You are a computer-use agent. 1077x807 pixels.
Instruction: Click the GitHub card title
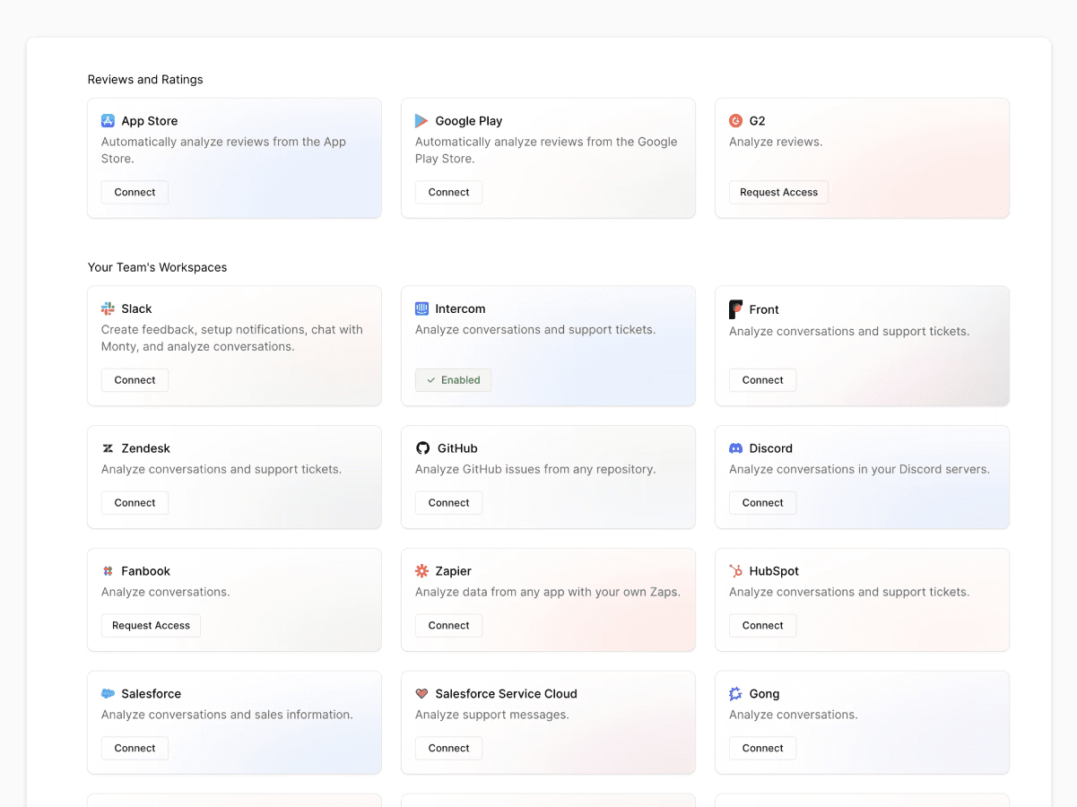(457, 448)
